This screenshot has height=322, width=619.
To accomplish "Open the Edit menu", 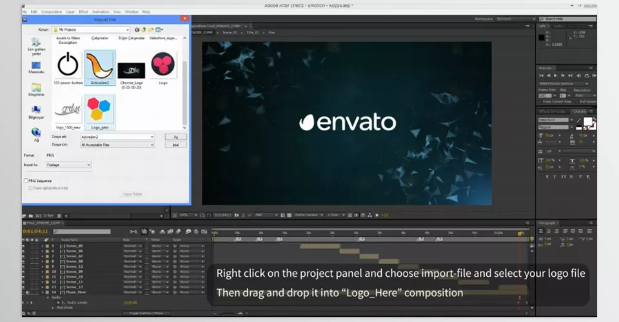I will point(34,12).
